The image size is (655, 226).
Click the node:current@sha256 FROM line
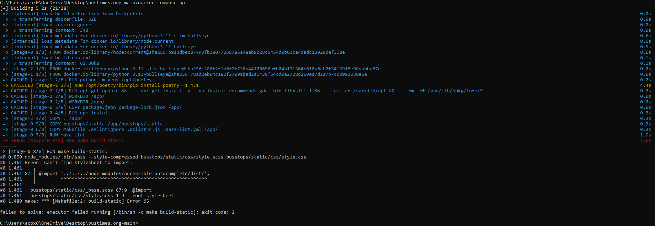point(178,52)
